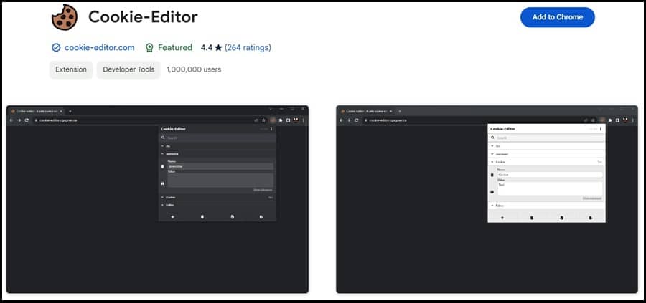The image size is (646, 303).
Task: Click the Cookie-Editor title heading
Action: [143, 17]
